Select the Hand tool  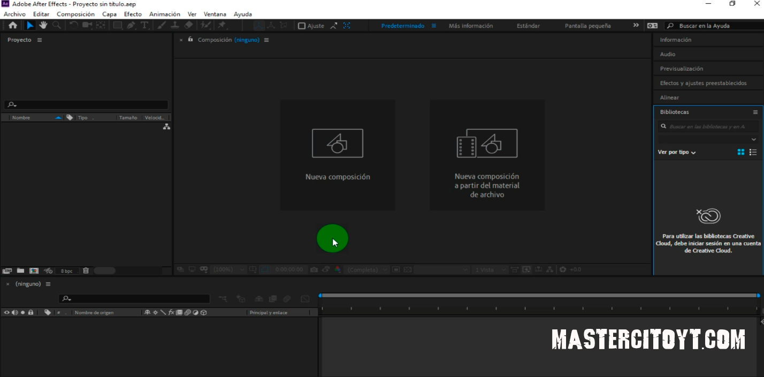(x=43, y=25)
